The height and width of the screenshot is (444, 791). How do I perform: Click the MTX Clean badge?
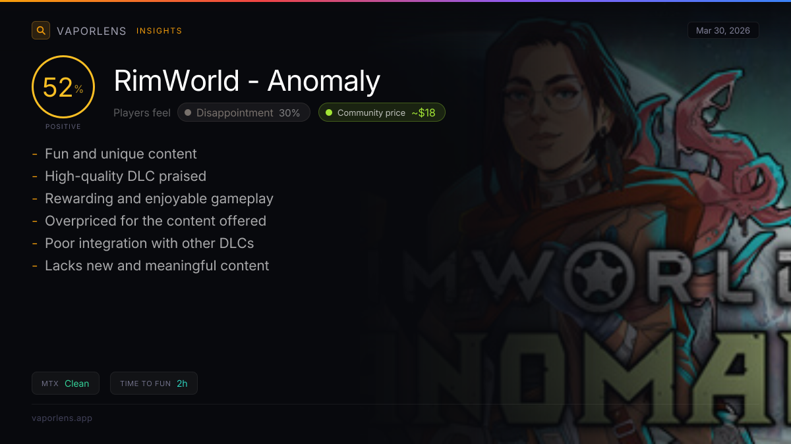(65, 383)
